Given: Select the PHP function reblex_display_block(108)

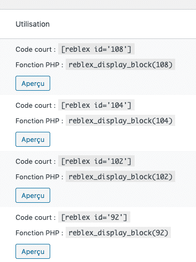Looking at the screenshot, I should pyautogui.click(x=120, y=65).
